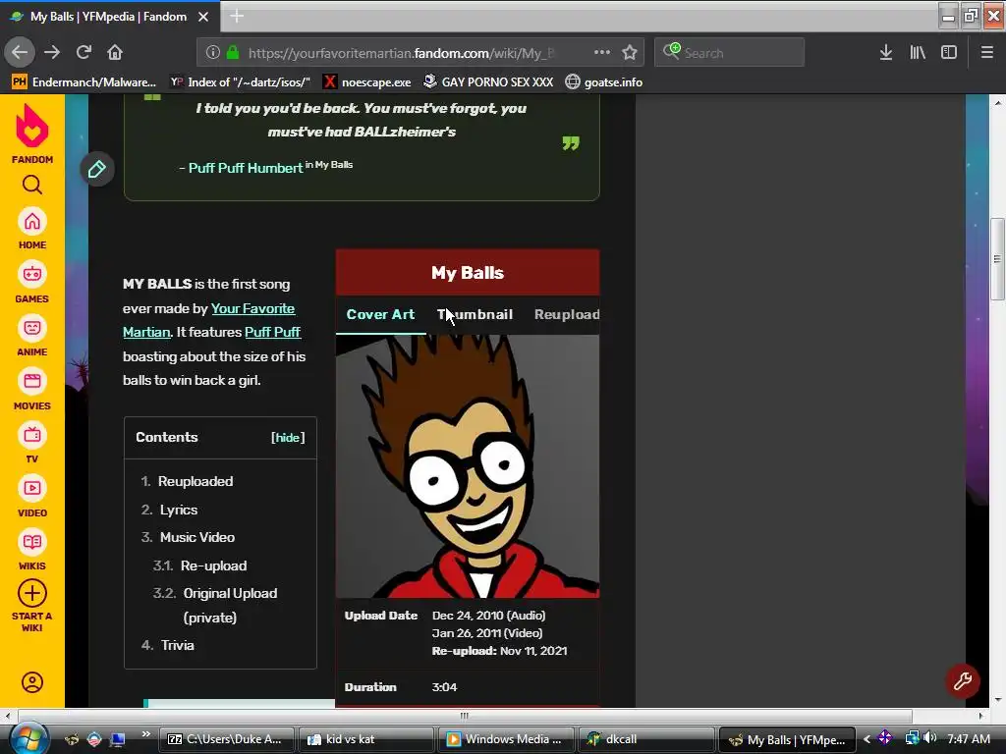
Task: Switch to the Thumbnail tab
Action: 475,315
